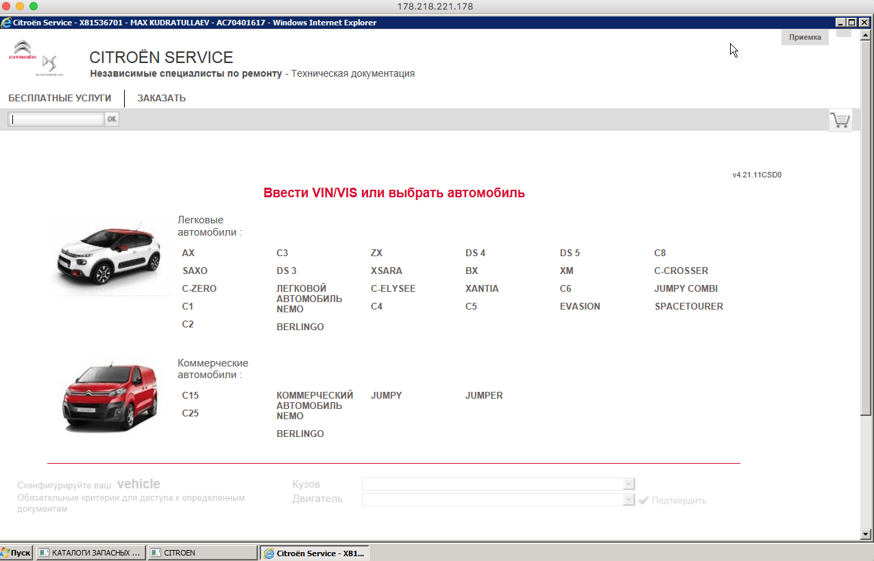Click the DS Automobiles logo
The width and height of the screenshot is (874, 561).
(50, 65)
